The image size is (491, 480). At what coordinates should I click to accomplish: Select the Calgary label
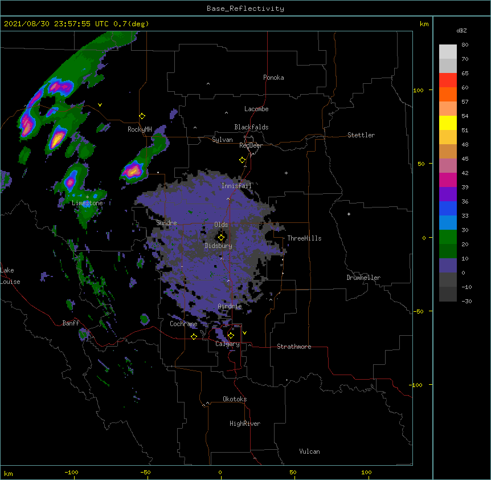coord(227,344)
